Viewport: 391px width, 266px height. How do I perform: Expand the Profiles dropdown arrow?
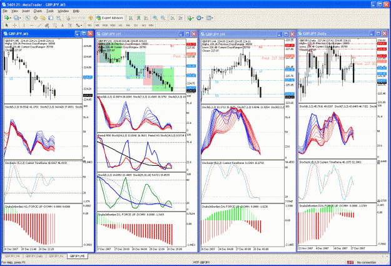[x=20, y=18]
